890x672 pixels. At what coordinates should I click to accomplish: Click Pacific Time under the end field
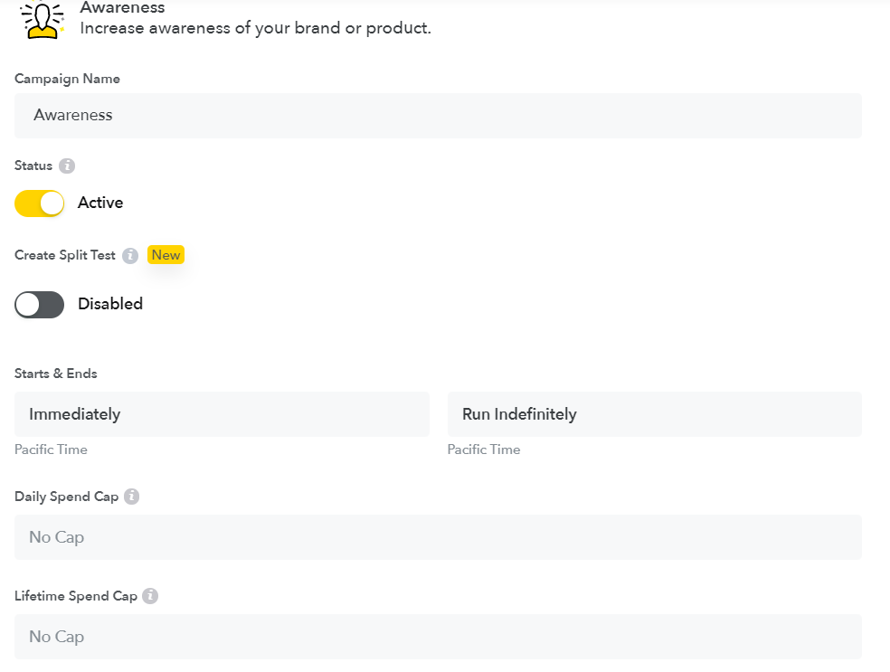tap(484, 450)
